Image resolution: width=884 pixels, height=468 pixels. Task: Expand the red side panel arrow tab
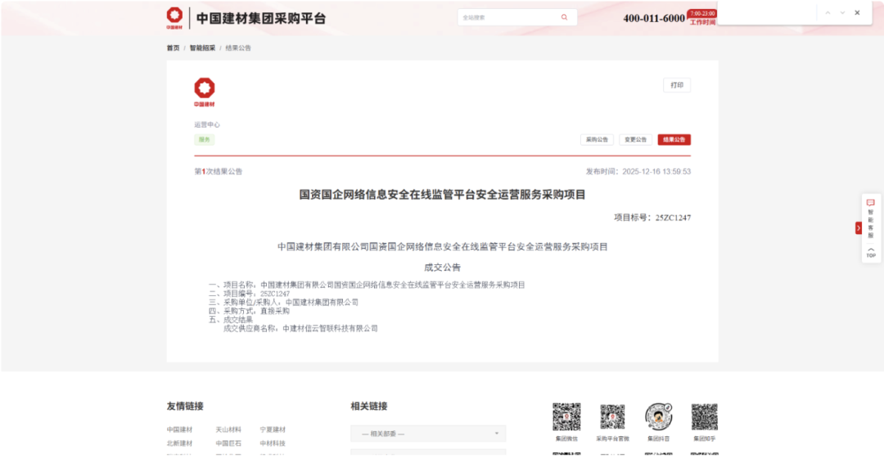(858, 228)
